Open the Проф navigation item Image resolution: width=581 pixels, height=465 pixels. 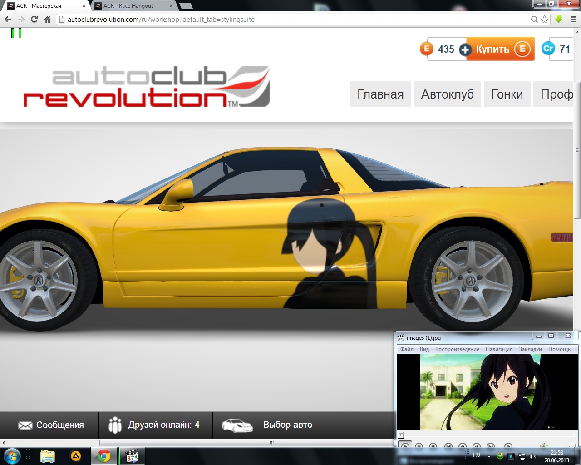pos(554,94)
